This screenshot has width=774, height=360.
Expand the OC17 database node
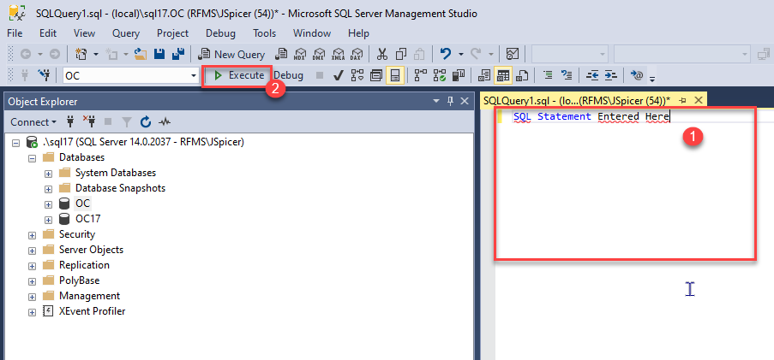48,220
